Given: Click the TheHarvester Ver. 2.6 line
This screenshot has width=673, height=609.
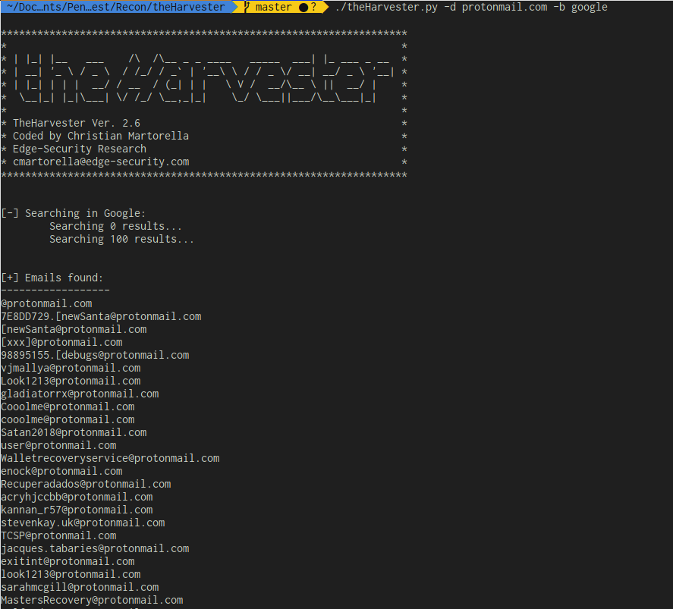Looking at the screenshot, I should pos(77,123).
